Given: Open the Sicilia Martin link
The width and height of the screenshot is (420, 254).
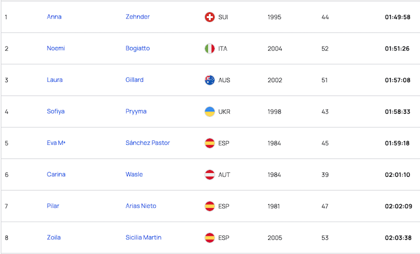Looking at the screenshot, I should [x=143, y=237].
